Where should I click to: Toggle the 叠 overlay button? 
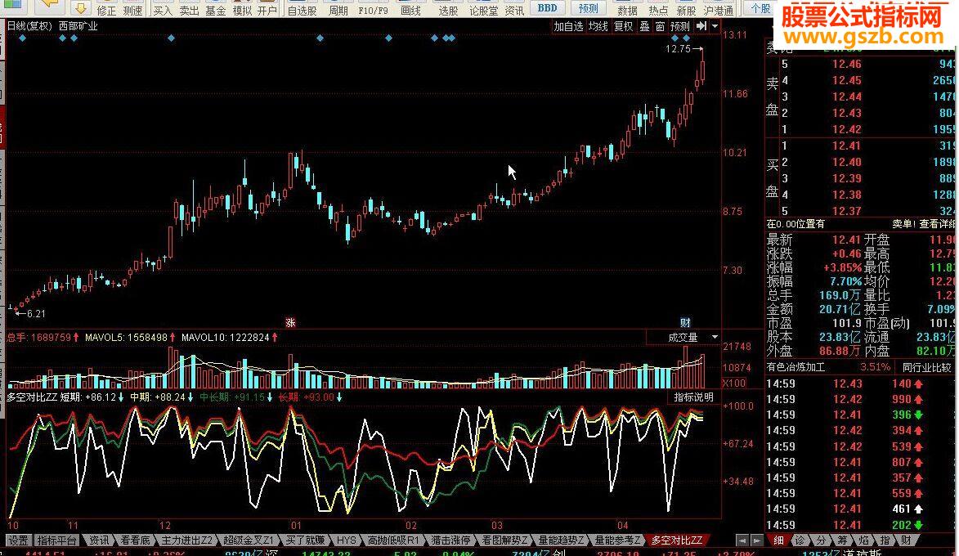644,26
